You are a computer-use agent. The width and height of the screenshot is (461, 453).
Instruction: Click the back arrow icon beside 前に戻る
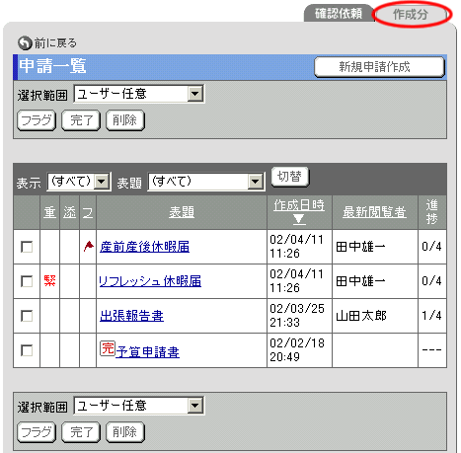(25, 42)
